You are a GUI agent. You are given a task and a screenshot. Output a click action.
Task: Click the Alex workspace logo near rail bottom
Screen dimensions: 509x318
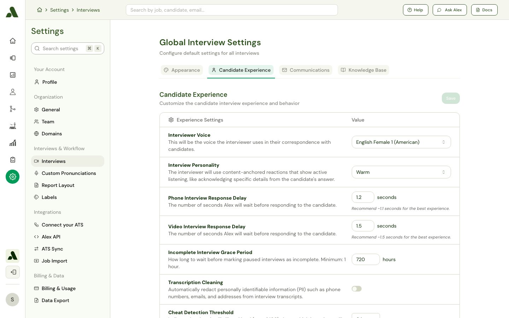point(13,255)
